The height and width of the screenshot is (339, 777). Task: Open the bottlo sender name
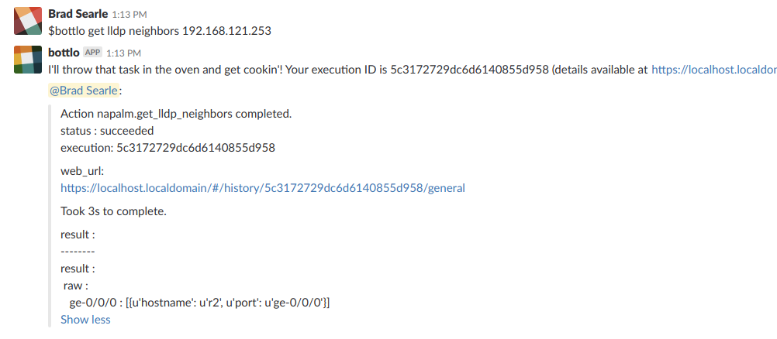[64, 53]
